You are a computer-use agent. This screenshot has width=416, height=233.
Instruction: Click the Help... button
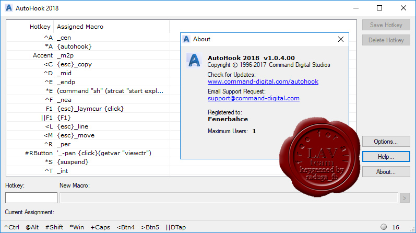click(x=386, y=157)
